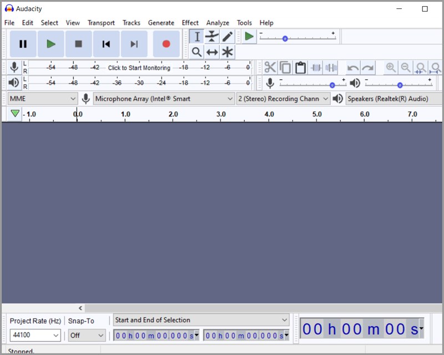Cut audio using the scissors icon

click(270, 67)
